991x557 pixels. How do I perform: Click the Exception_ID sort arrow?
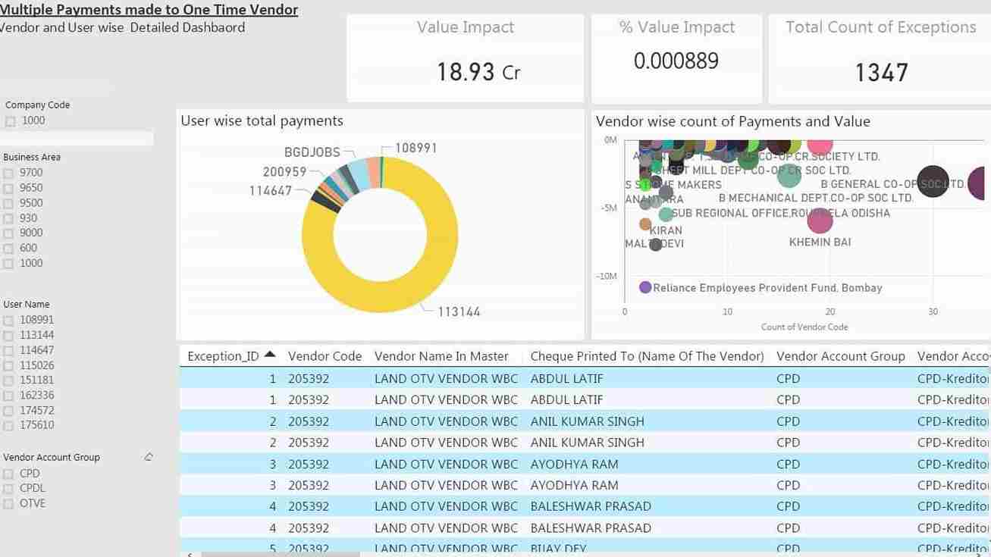click(x=270, y=355)
